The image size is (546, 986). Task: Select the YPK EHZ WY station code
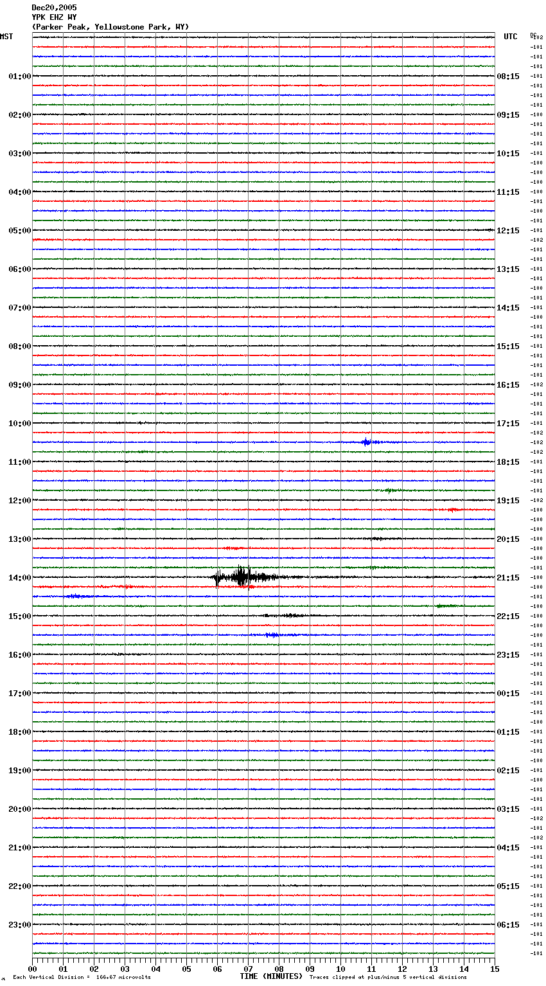coord(54,17)
